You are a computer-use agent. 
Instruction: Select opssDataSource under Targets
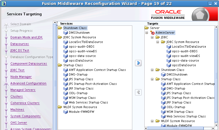pos(184,65)
